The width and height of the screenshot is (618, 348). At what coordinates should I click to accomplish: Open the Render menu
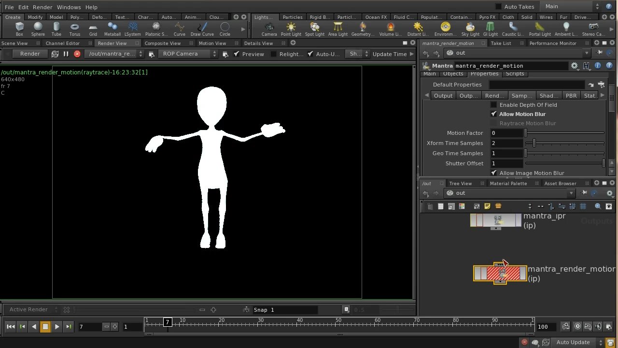click(42, 7)
